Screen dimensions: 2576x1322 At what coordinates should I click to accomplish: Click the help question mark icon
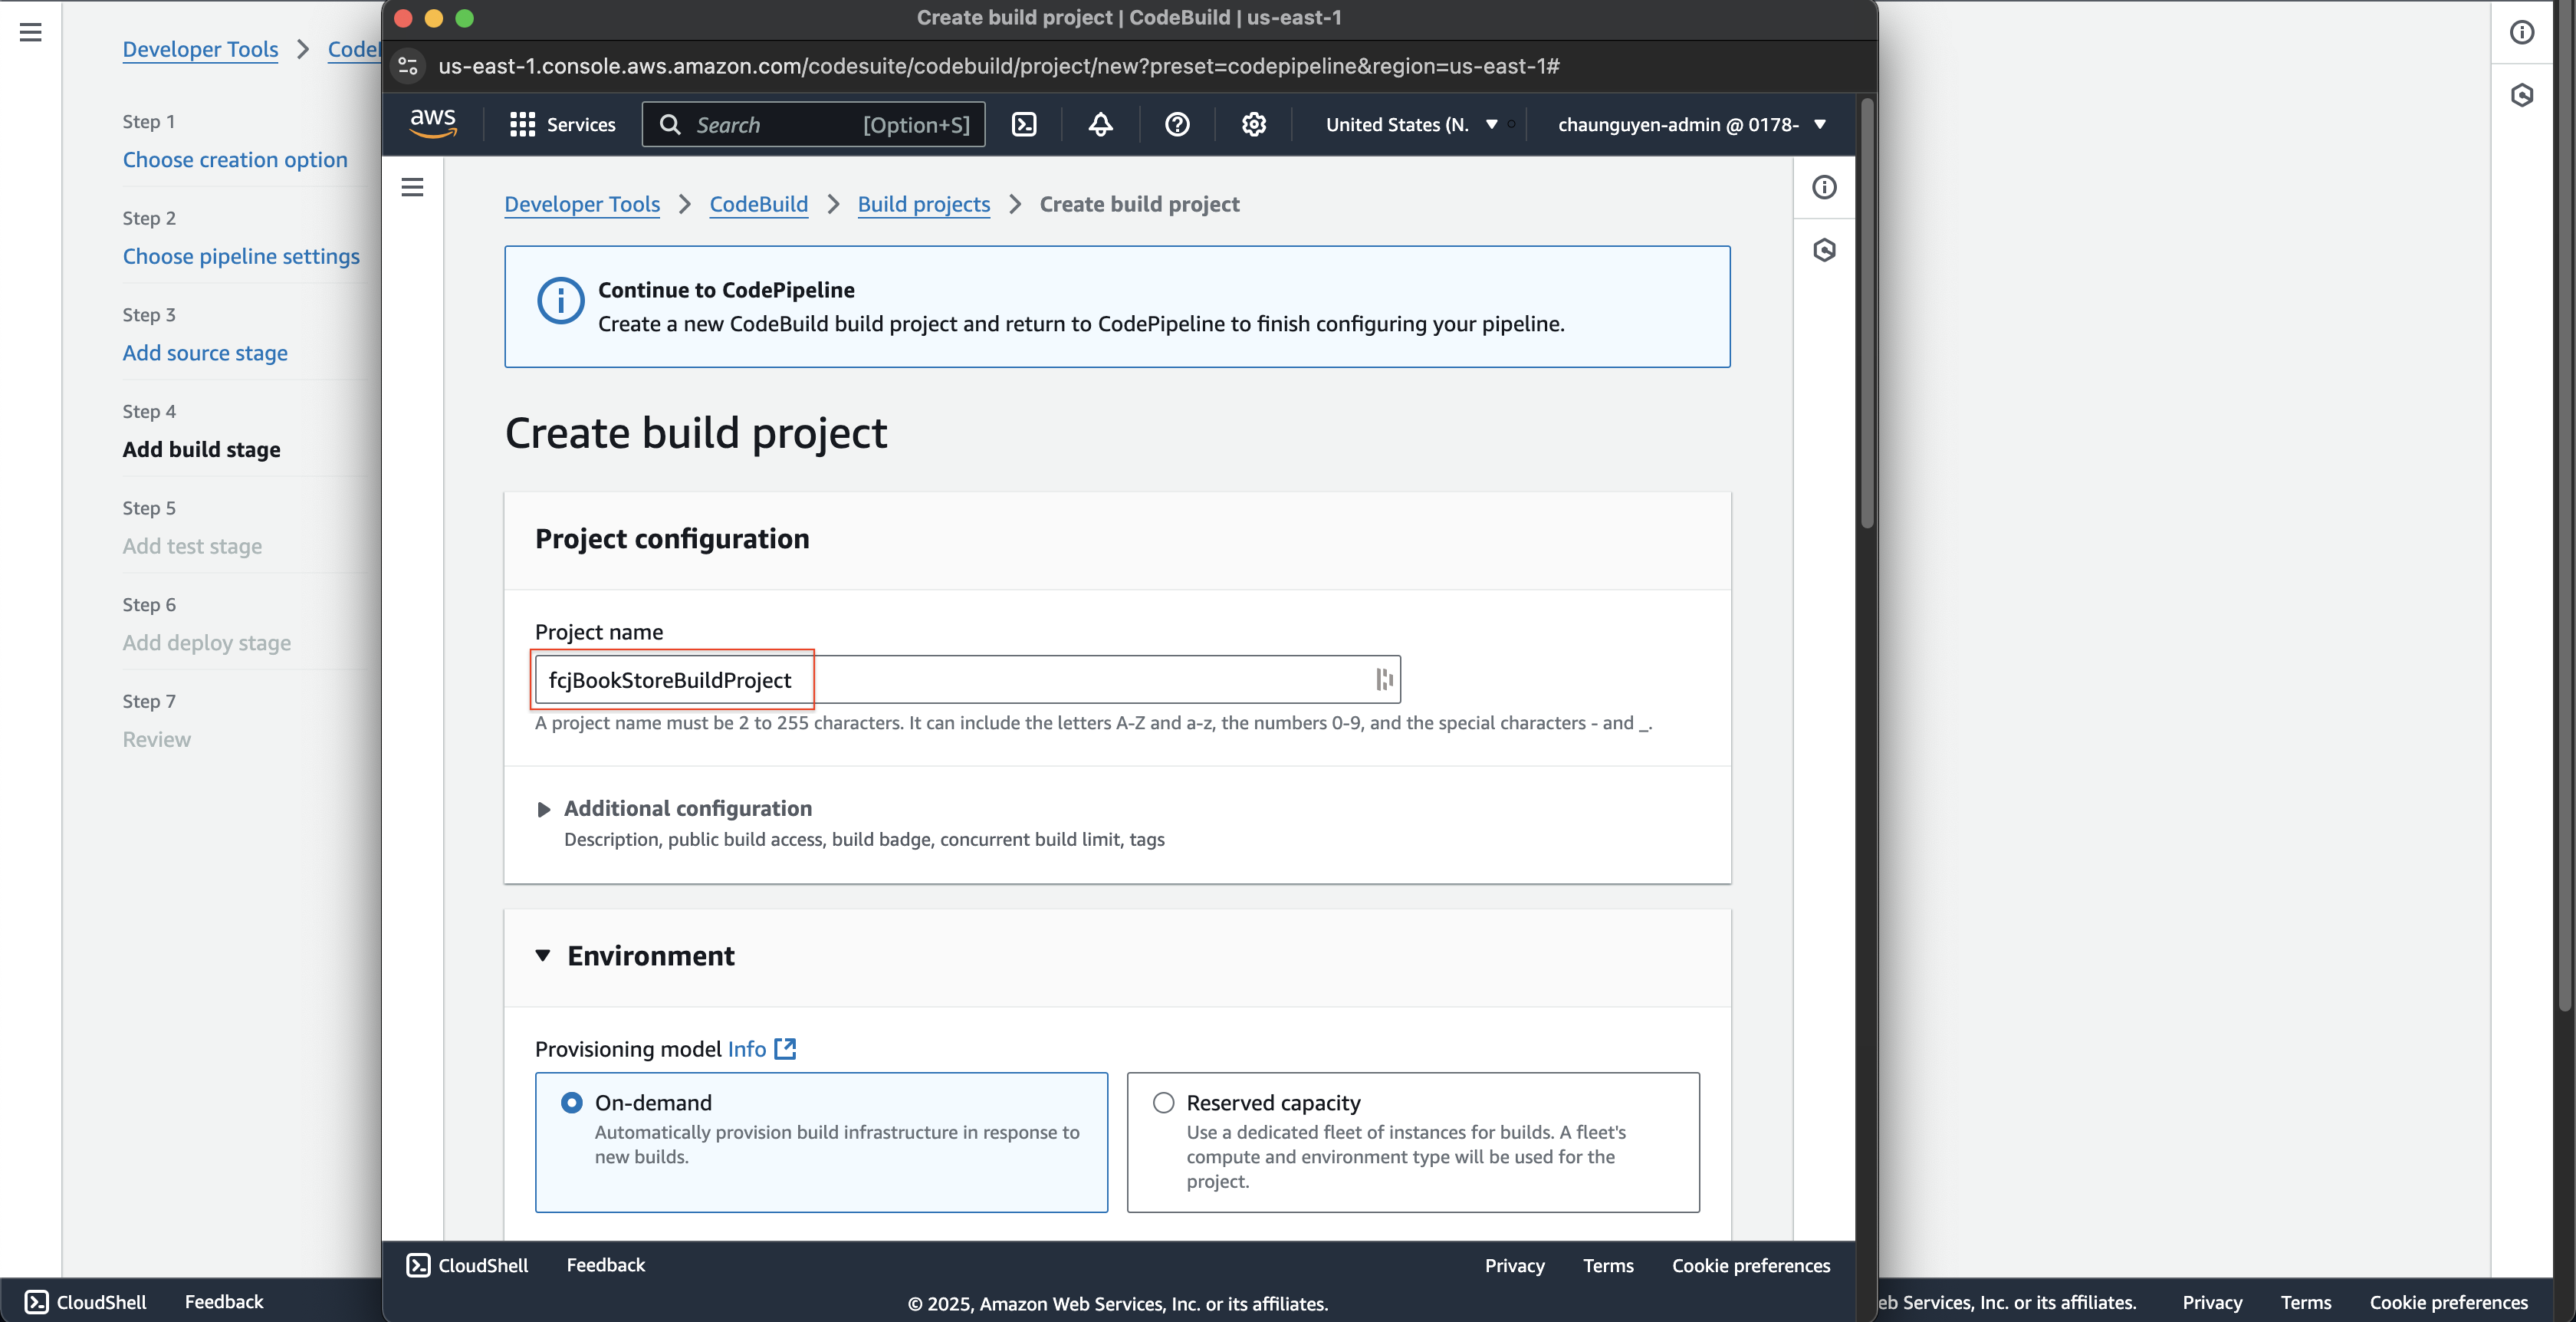tap(1177, 123)
